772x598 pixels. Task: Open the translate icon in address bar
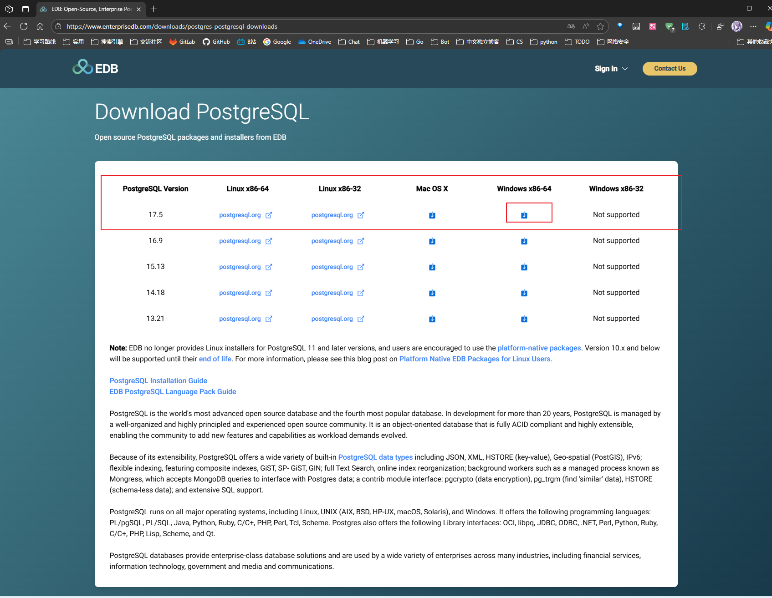[x=571, y=26]
